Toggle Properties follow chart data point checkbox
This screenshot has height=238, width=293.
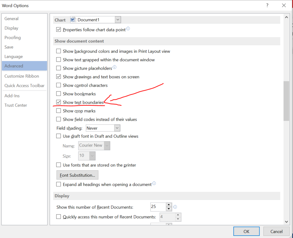tap(58, 29)
